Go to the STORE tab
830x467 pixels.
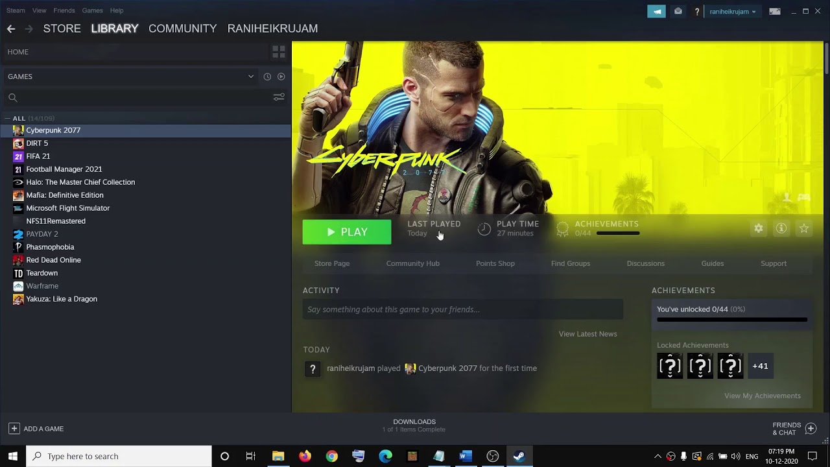coord(62,29)
